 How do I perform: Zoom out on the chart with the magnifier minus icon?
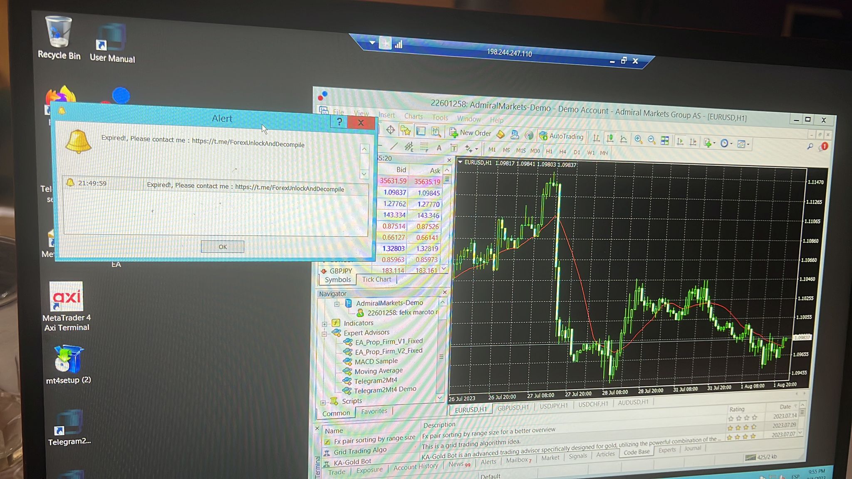(651, 140)
